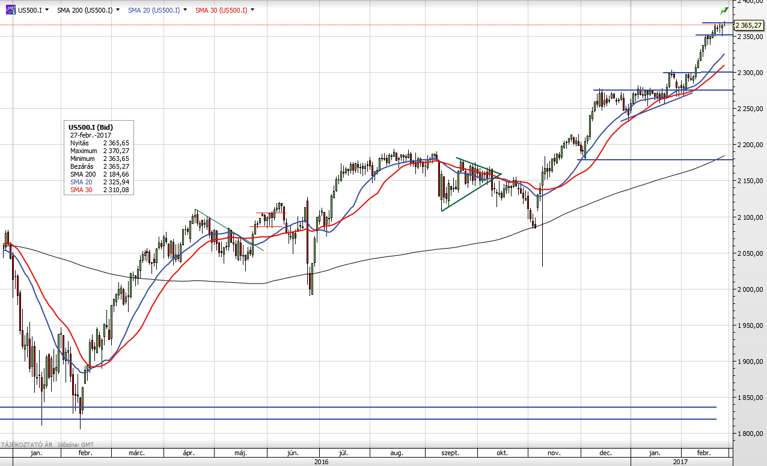Click the 2 150,00 price axis label
Screen dimensions: 767x466
[750, 181]
